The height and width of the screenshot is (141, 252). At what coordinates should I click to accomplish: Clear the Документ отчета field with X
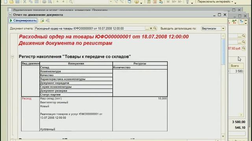(151, 29)
